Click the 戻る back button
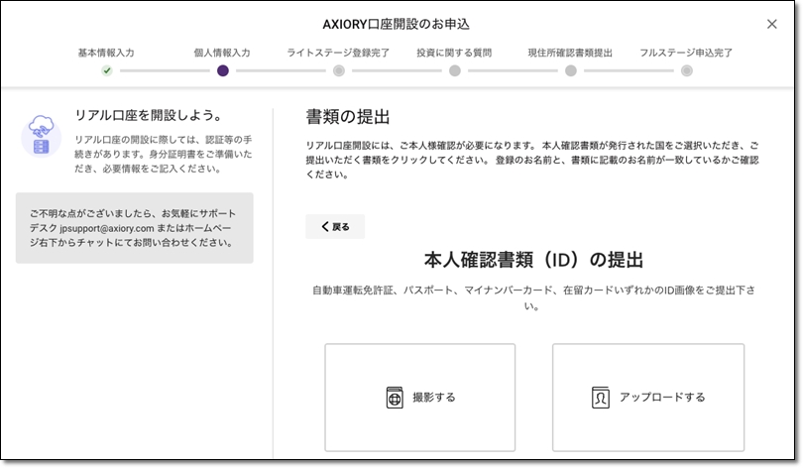 coord(335,226)
